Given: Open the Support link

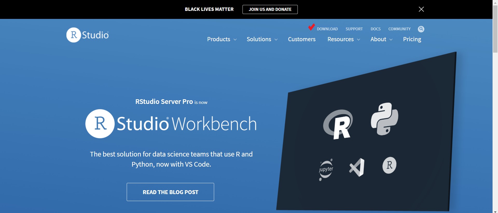Looking at the screenshot, I should (354, 29).
